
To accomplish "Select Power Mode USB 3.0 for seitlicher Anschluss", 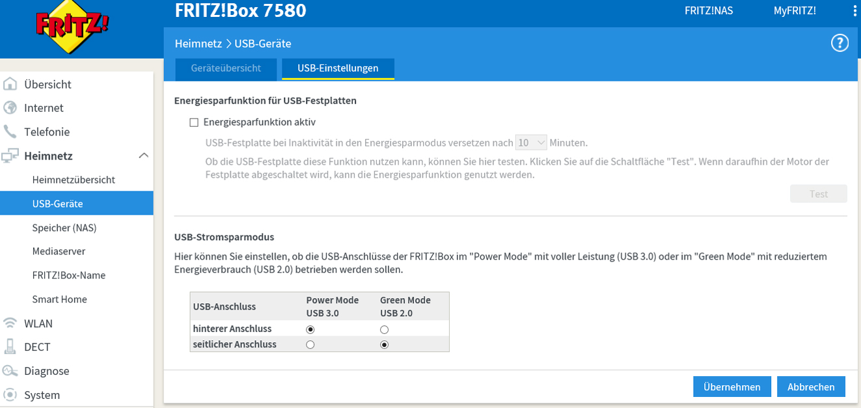I will tap(310, 344).
